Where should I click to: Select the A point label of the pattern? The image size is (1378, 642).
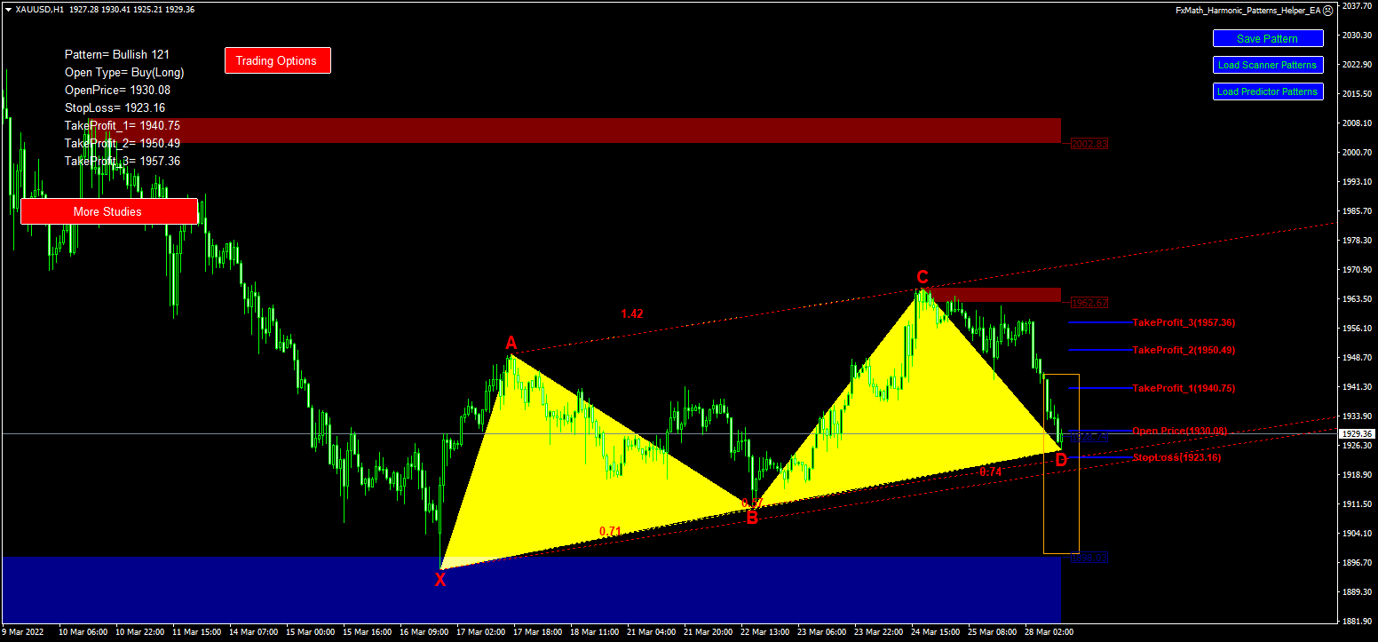coord(511,343)
